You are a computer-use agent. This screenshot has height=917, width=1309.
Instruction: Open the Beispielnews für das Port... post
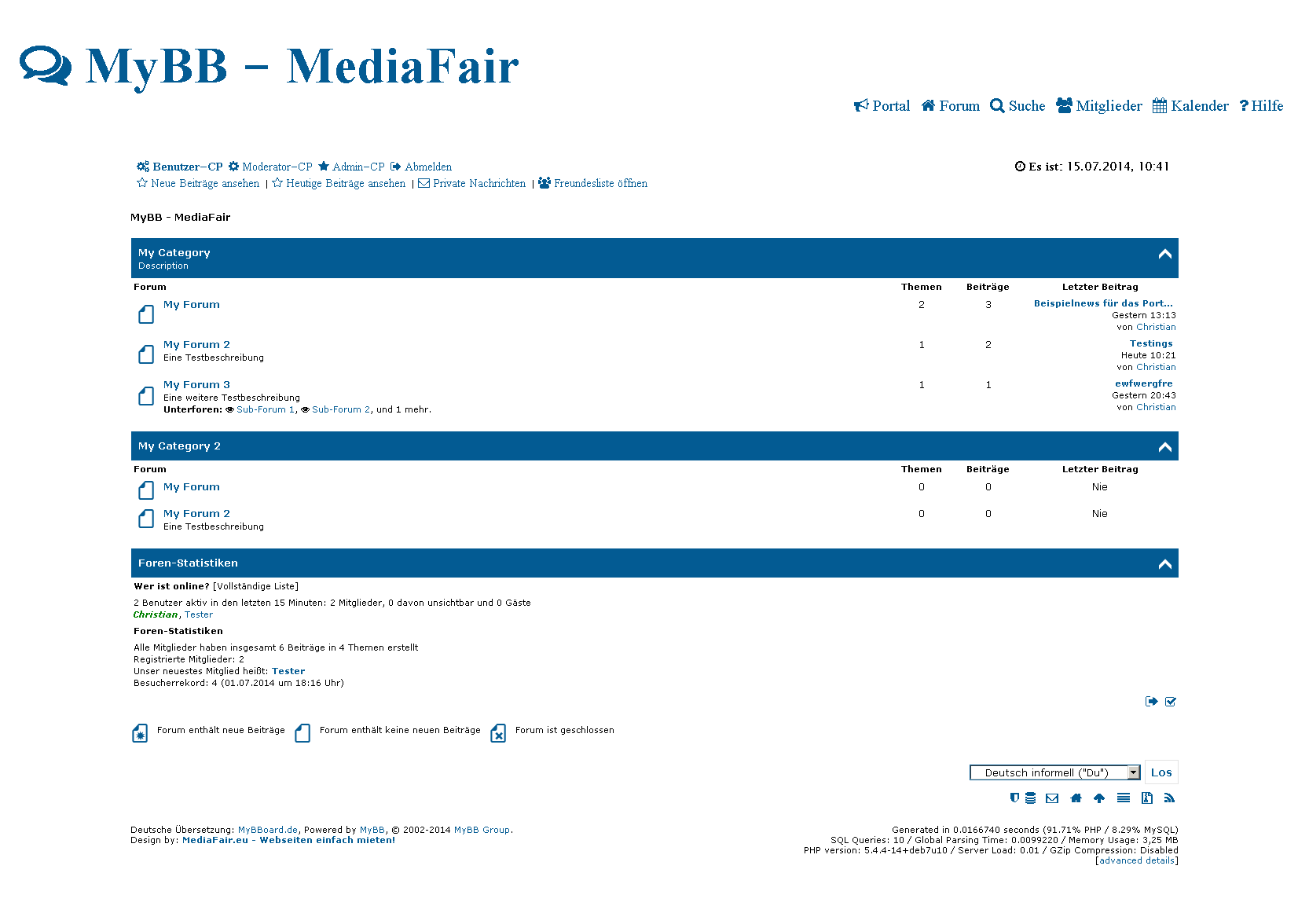click(x=1103, y=303)
